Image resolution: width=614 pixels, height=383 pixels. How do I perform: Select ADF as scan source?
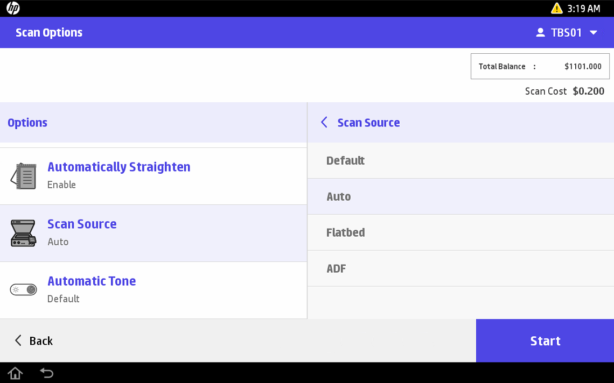[x=460, y=268]
